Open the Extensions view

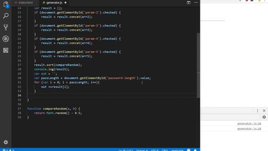[5, 50]
